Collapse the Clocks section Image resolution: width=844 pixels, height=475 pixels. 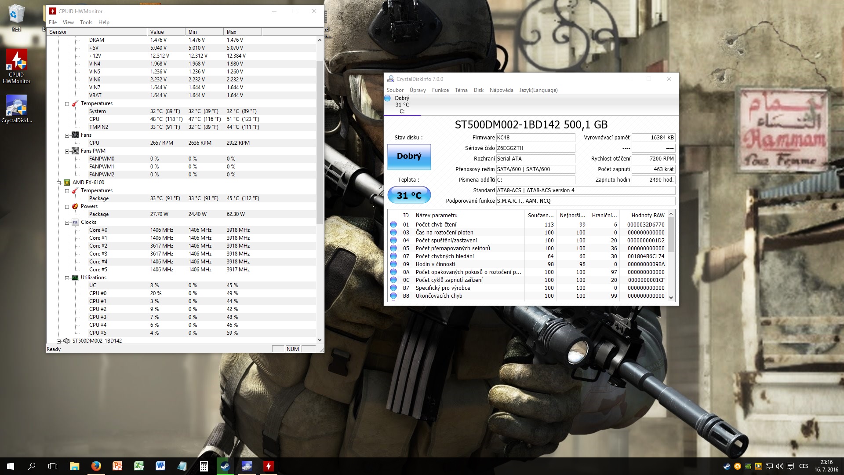67,223
